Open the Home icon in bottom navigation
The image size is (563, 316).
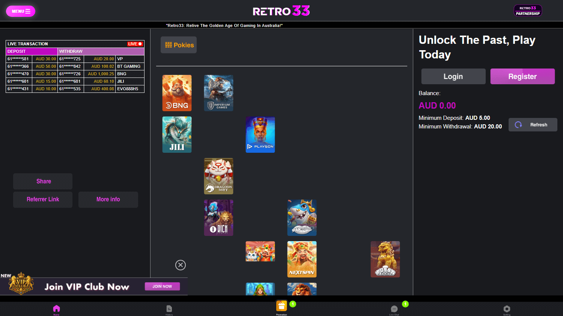pyautogui.click(x=56, y=309)
